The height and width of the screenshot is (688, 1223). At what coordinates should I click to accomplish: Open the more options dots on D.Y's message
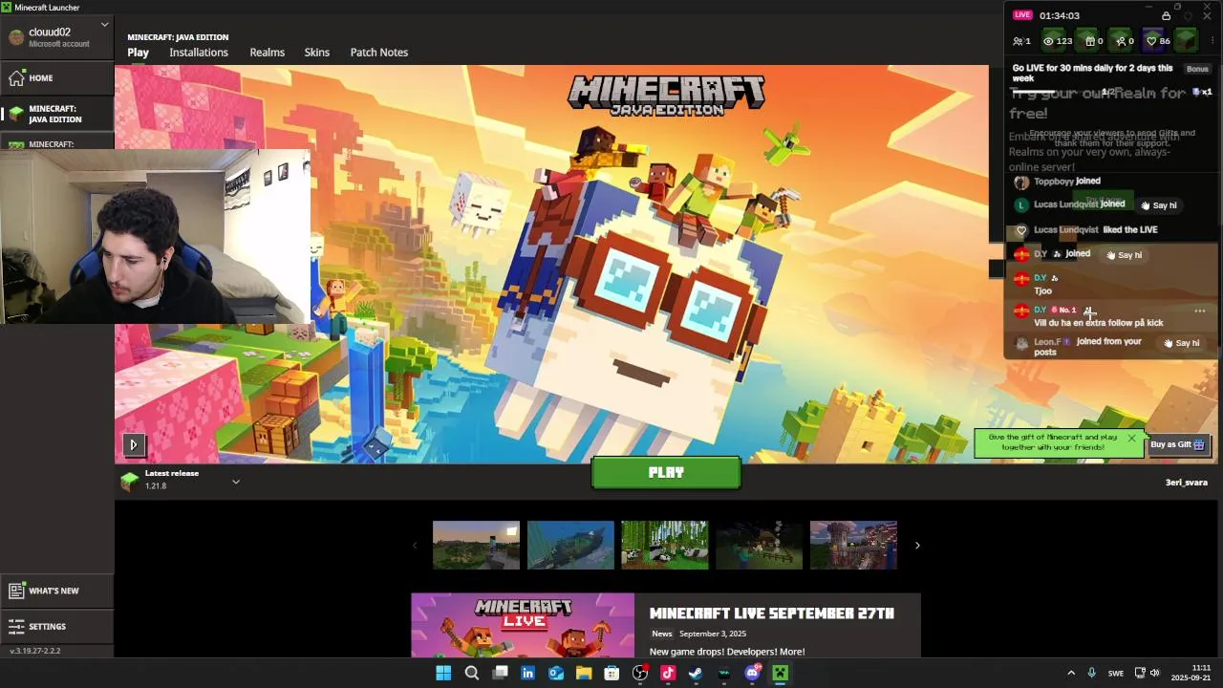[x=1200, y=312]
